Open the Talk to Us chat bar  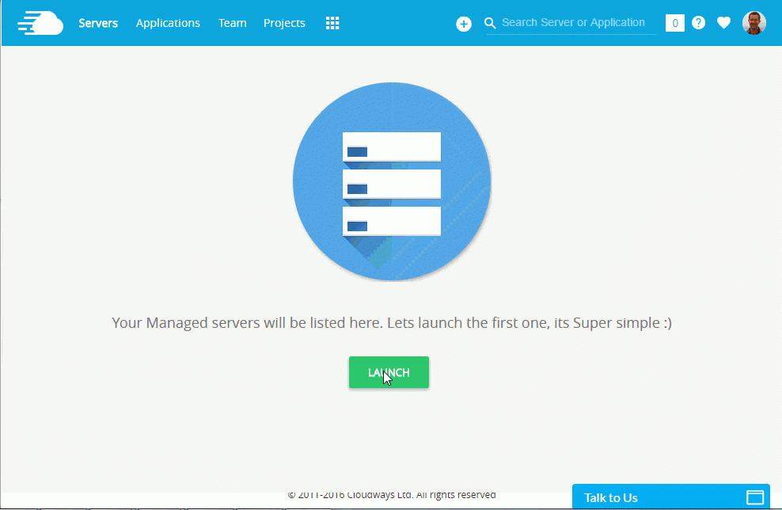point(670,497)
